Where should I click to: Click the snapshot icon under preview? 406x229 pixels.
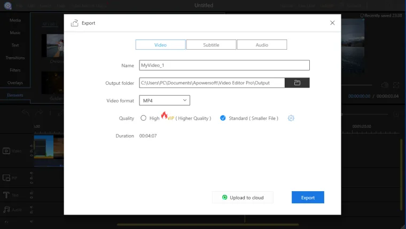tap(384, 85)
